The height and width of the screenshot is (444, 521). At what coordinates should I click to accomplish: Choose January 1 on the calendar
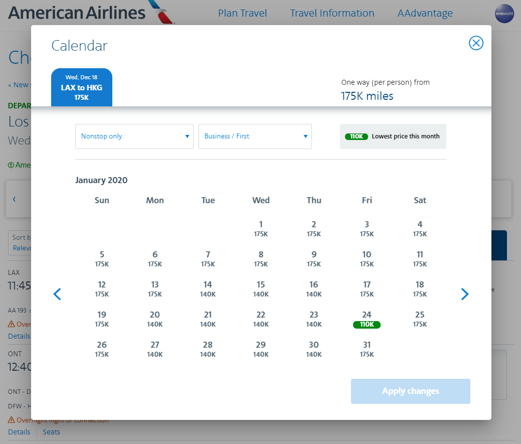pos(261,229)
